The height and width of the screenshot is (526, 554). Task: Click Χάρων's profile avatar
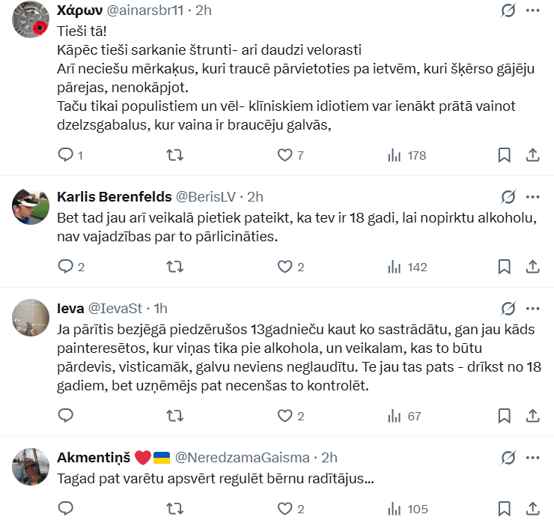(x=31, y=23)
